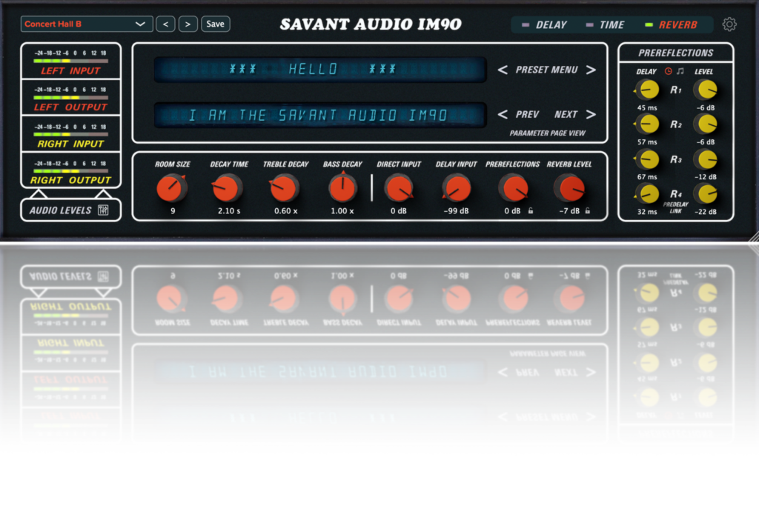The image size is (759, 517).
Task: Click the Audio Levels mixer icon
Action: 104,210
